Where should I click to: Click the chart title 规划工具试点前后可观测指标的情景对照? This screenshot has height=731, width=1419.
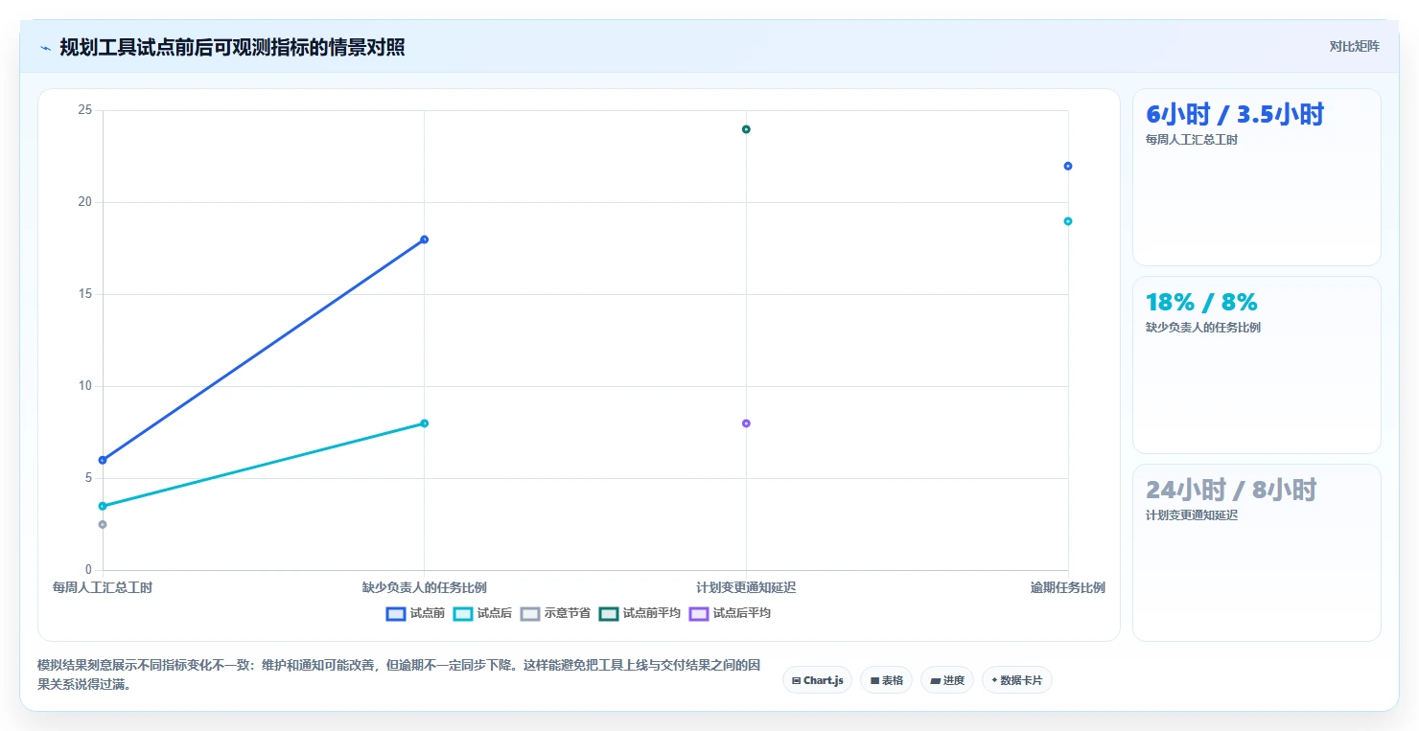click(232, 48)
